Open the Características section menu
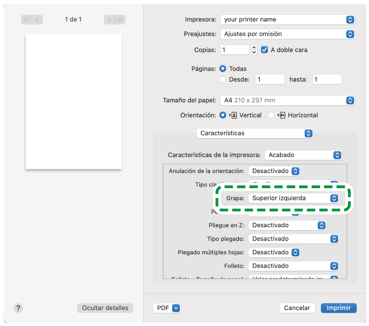The height and width of the screenshot is (326, 369). click(255, 133)
